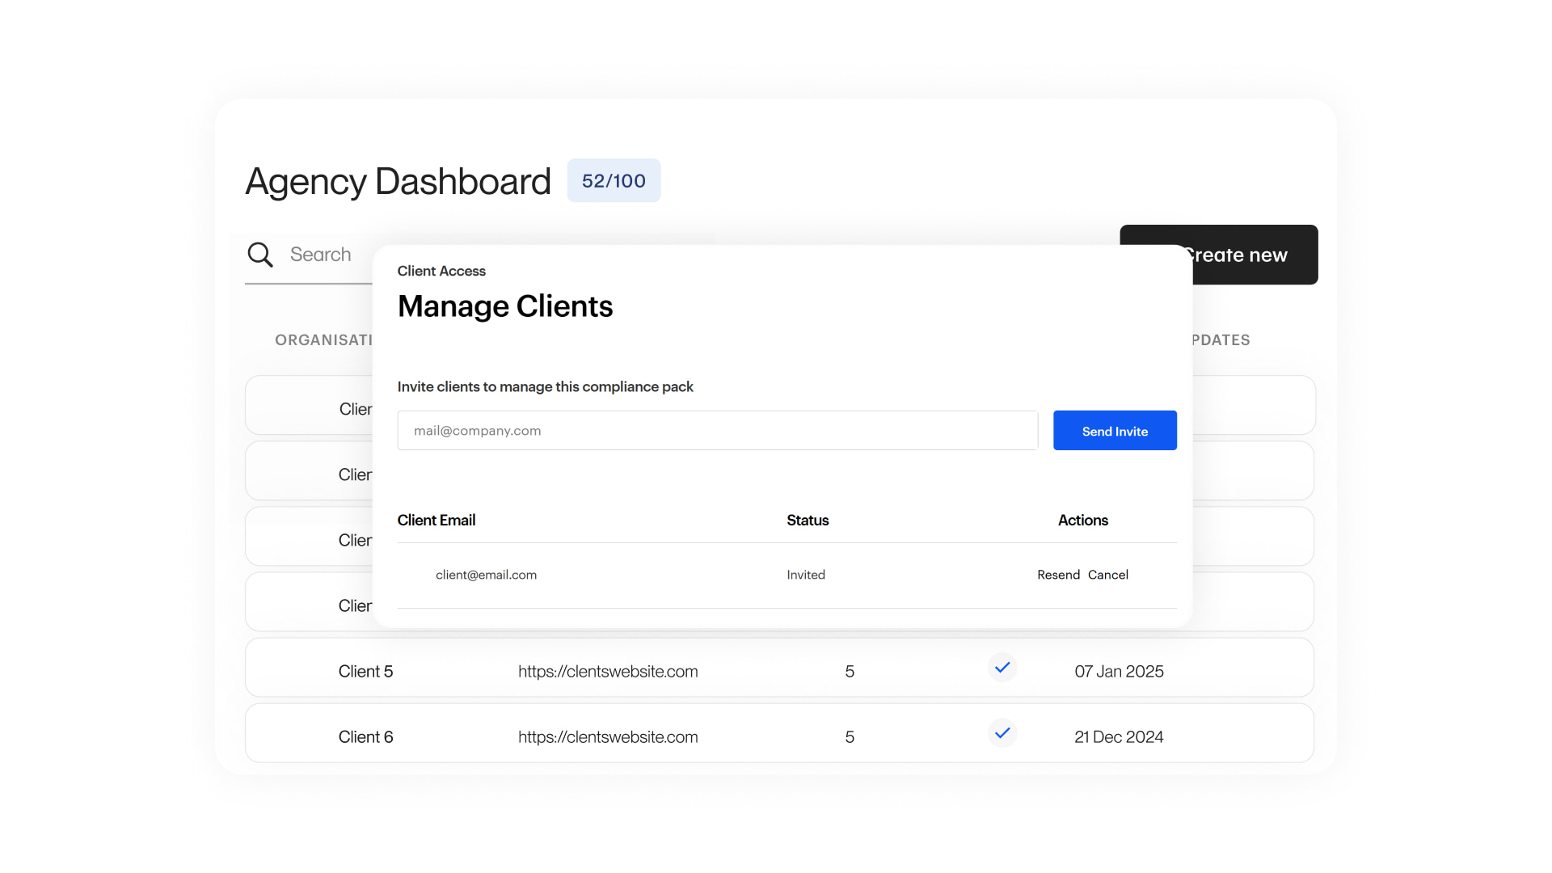Image resolution: width=1552 pixels, height=873 pixels.
Task: Resend the invite to client@email.com
Action: coord(1058,575)
